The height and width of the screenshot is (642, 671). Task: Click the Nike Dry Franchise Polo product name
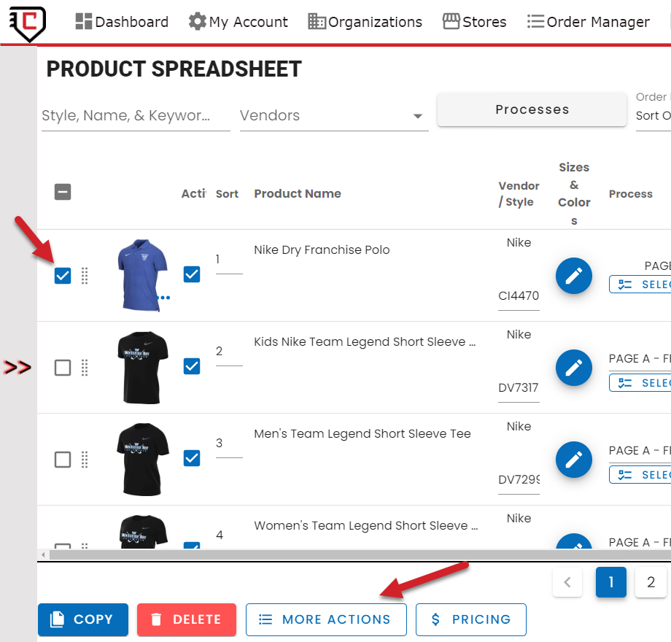click(x=322, y=250)
